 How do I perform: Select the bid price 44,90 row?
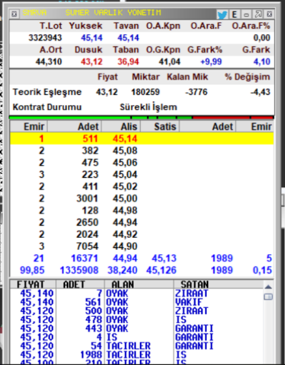(142, 246)
